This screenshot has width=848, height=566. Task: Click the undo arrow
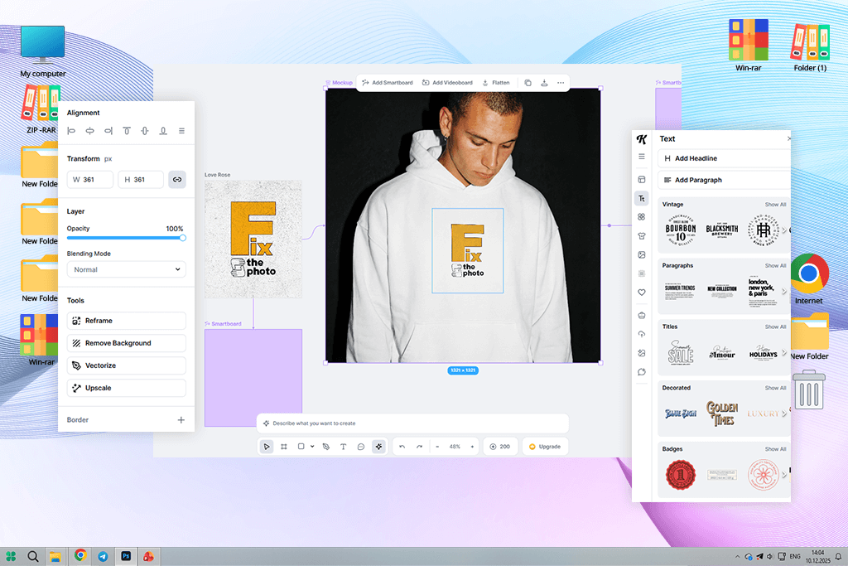point(402,447)
